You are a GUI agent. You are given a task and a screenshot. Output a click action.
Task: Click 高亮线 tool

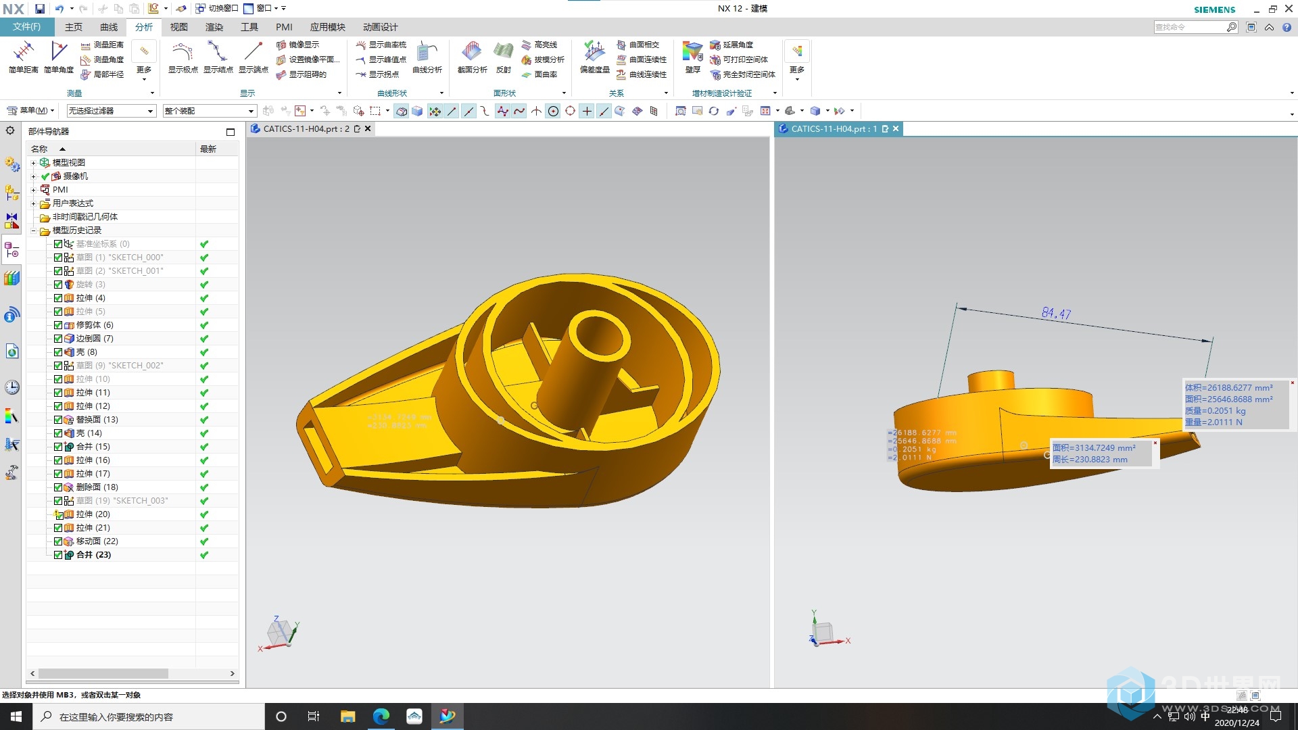click(539, 45)
